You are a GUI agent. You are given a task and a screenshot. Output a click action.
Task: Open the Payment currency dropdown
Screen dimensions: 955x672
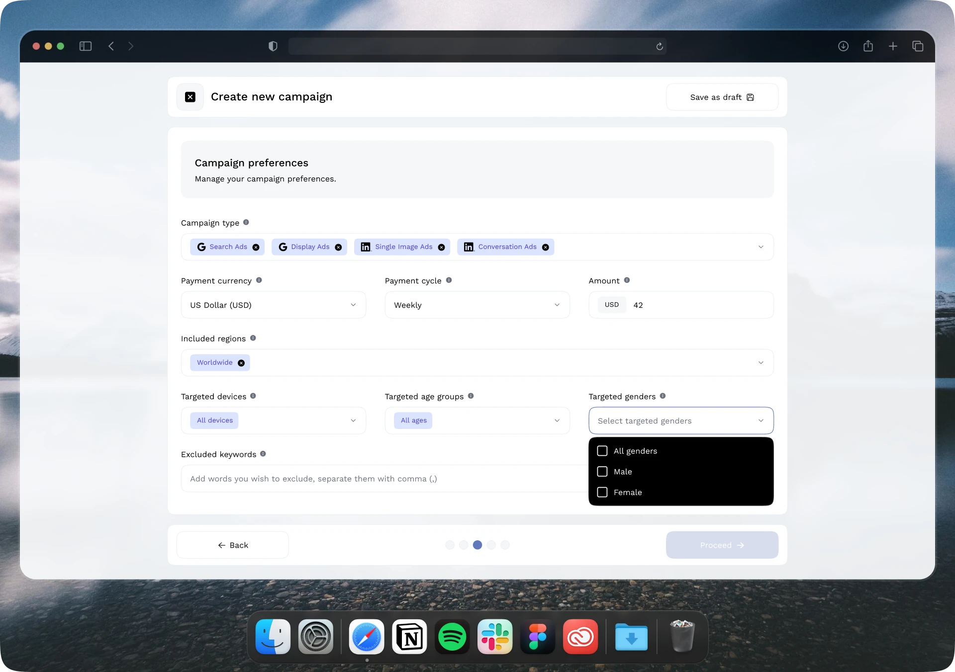point(273,305)
